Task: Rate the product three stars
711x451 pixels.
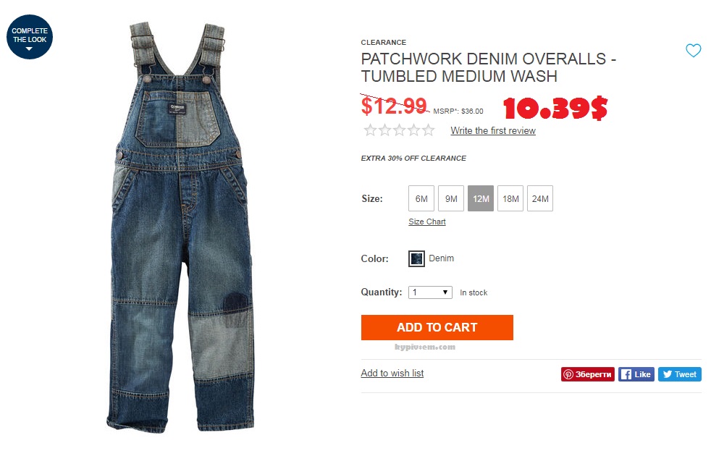Action: point(399,130)
